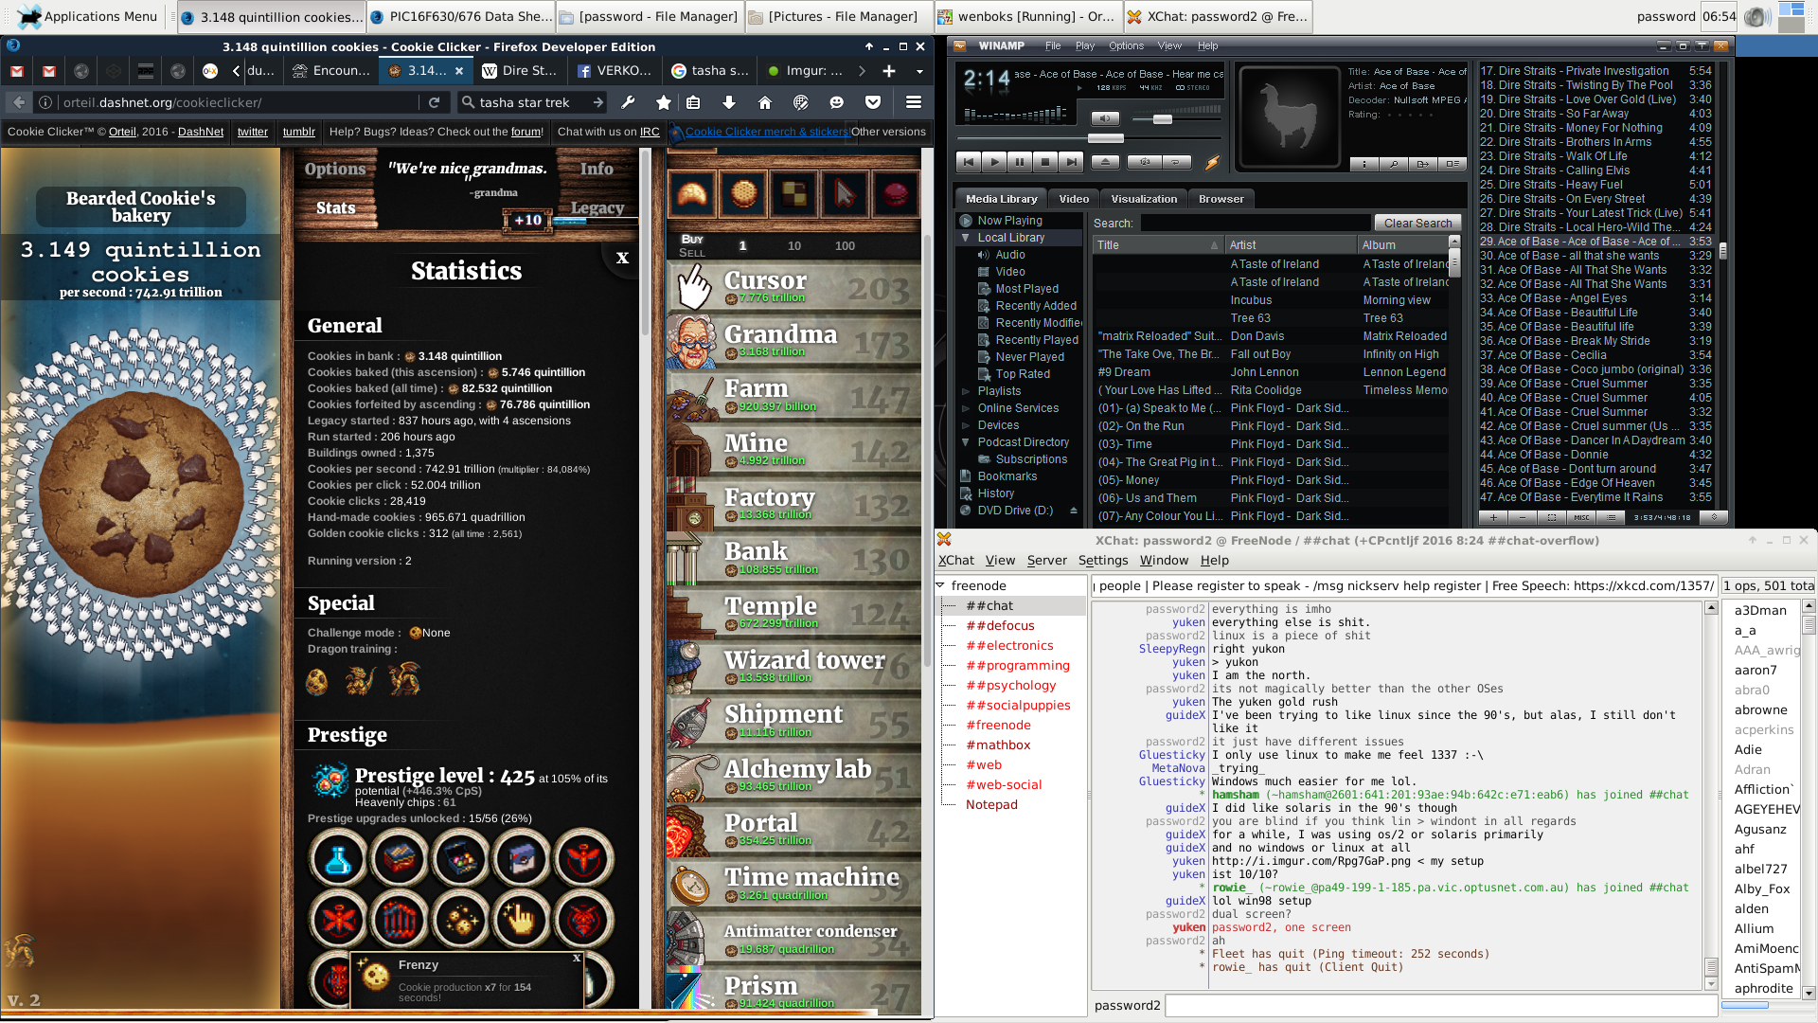Collapse Local Library tree node
Viewport: 1818px width, 1023px height.
click(x=965, y=238)
